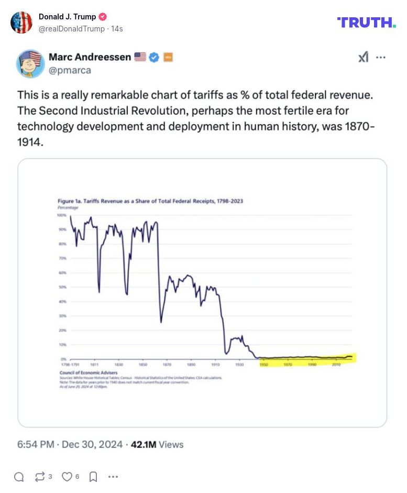Click the @realDonaldTrump handle

71,29
